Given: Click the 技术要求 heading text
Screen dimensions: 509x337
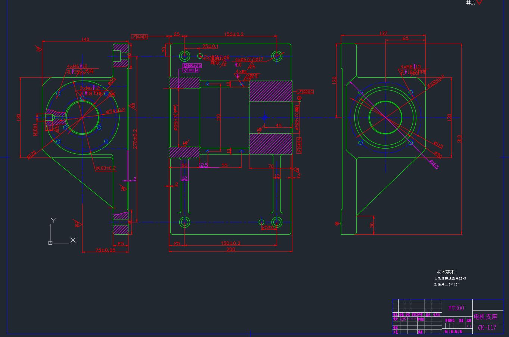Looking at the screenshot, I should coord(446,272).
